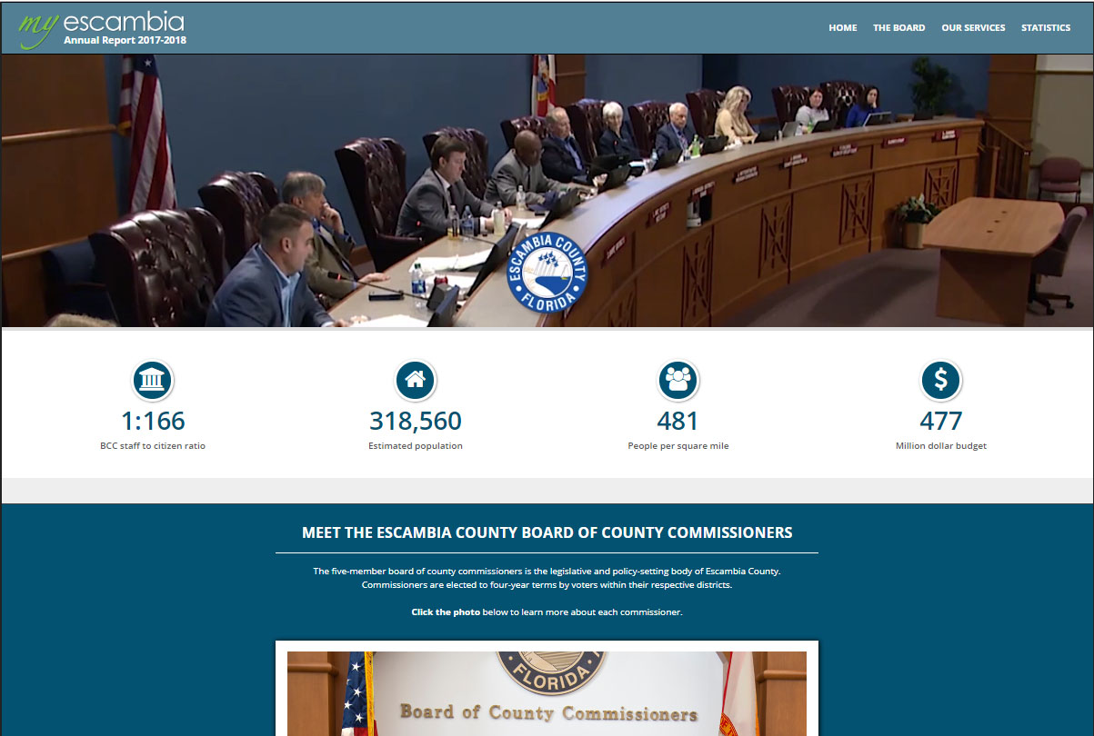Image resolution: width=1094 pixels, height=736 pixels.
Task: Click the dollar sign icon above 477
Action: tap(940, 380)
